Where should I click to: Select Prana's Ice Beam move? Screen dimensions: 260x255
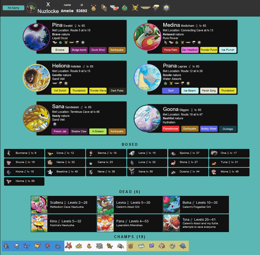click(x=190, y=91)
